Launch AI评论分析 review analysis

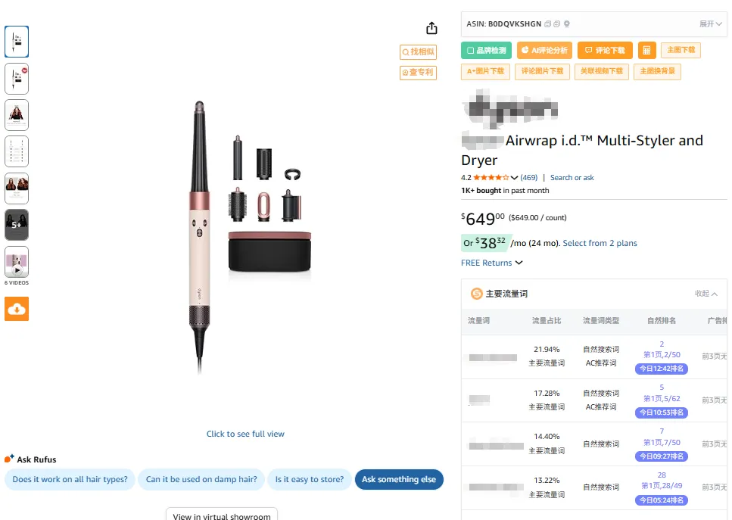(x=544, y=50)
